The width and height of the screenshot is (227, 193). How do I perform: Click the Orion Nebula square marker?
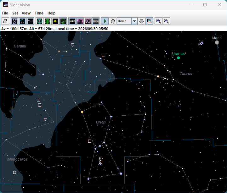[x=101, y=162]
